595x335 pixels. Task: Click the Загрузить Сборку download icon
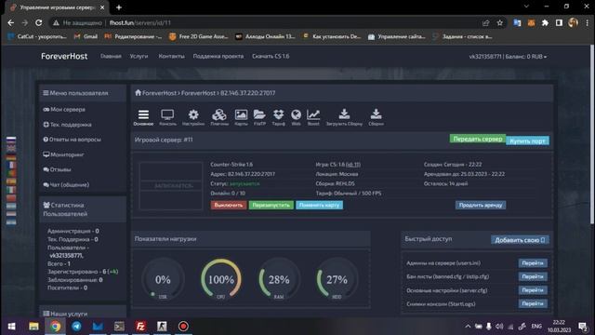[344, 117]
